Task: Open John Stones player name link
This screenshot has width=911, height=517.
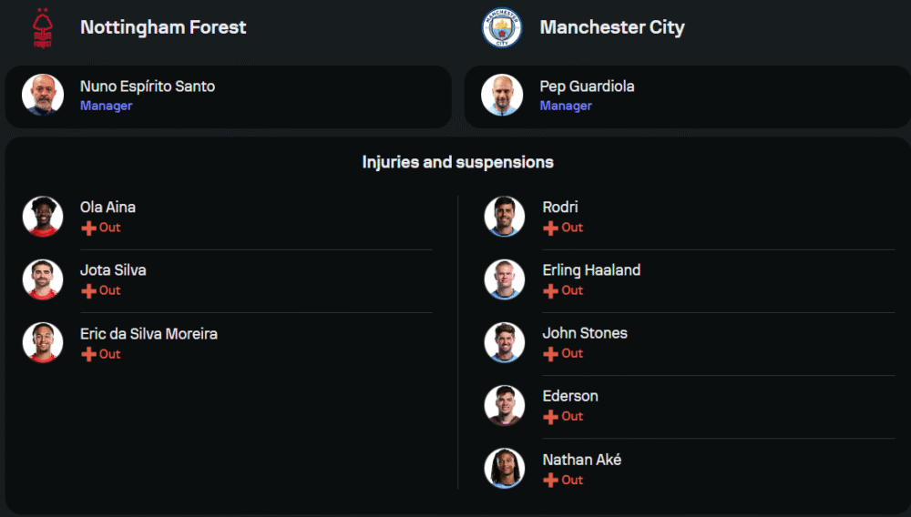Action: 585,333
